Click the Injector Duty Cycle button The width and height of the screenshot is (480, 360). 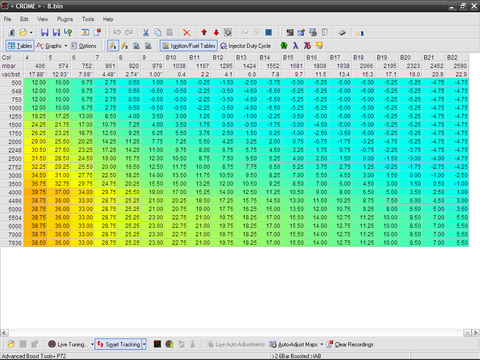(x=245, y=45)
